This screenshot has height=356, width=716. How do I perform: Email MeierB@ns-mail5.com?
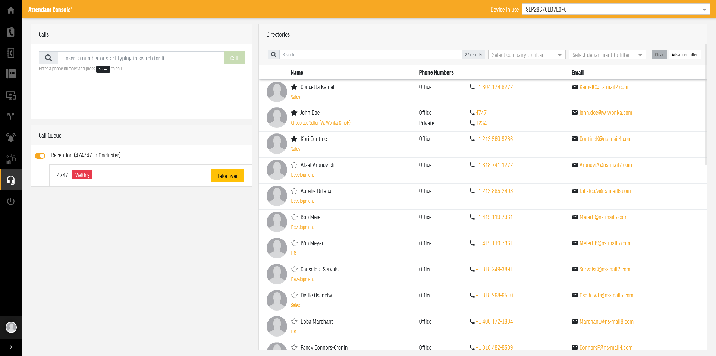tap(603, 217)
